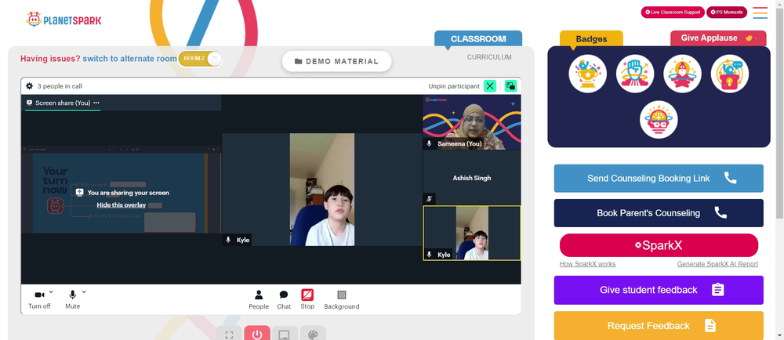Click switch to alternate room text

pos(129,59)
